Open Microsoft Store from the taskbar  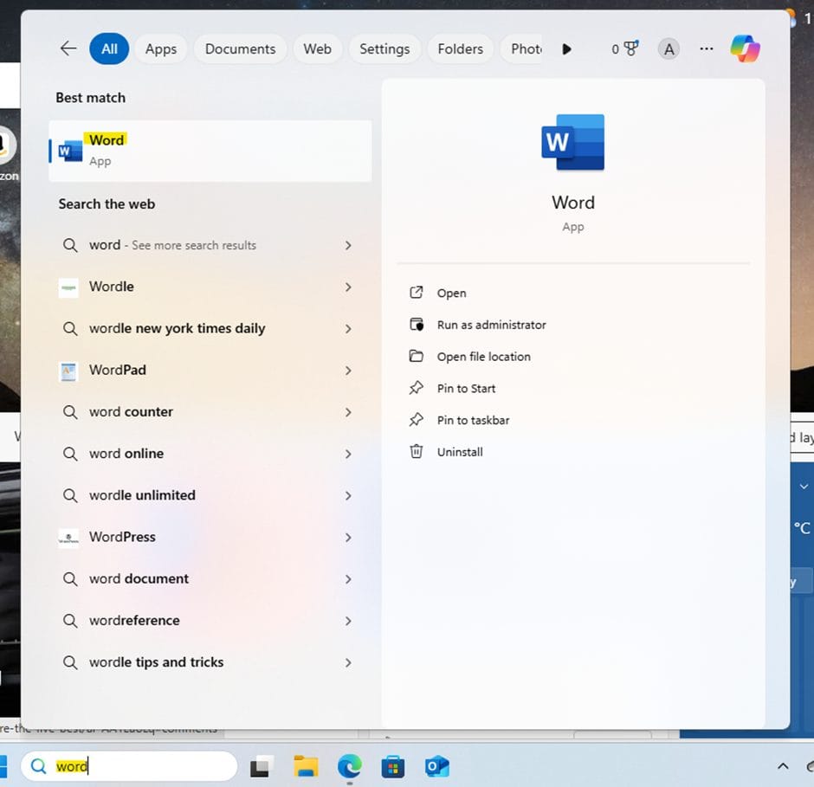pyautogui.click(x=392, y=766)
